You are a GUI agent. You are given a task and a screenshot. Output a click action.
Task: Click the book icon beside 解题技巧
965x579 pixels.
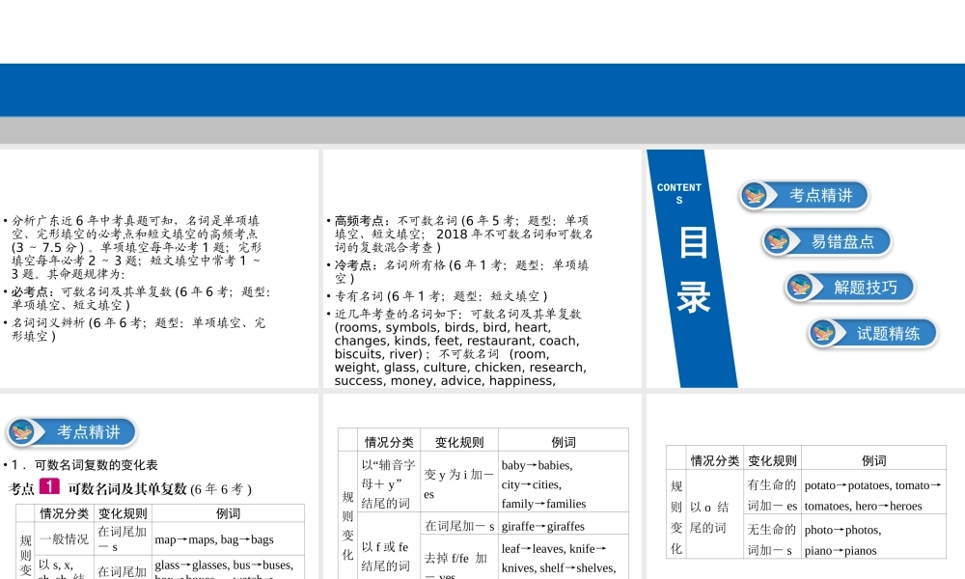(x=800, y=288)
